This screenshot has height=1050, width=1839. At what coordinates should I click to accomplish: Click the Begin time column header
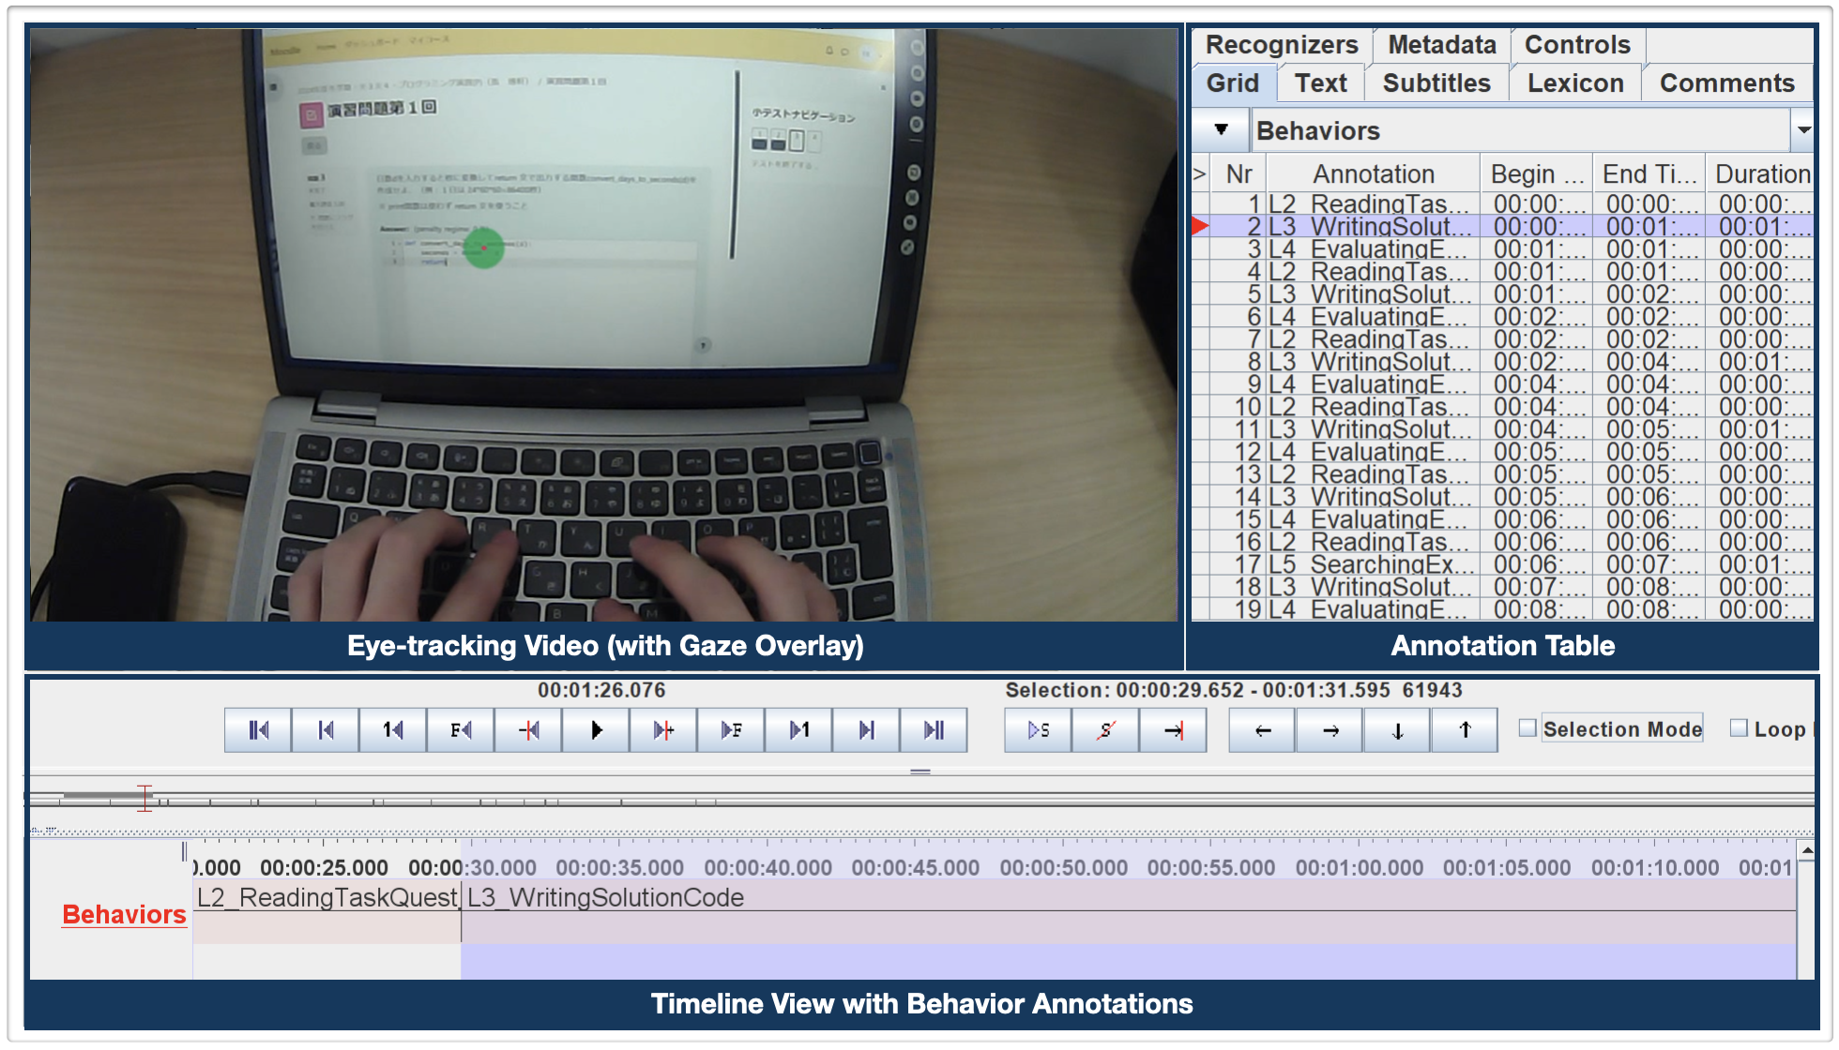click(1537, 174)
